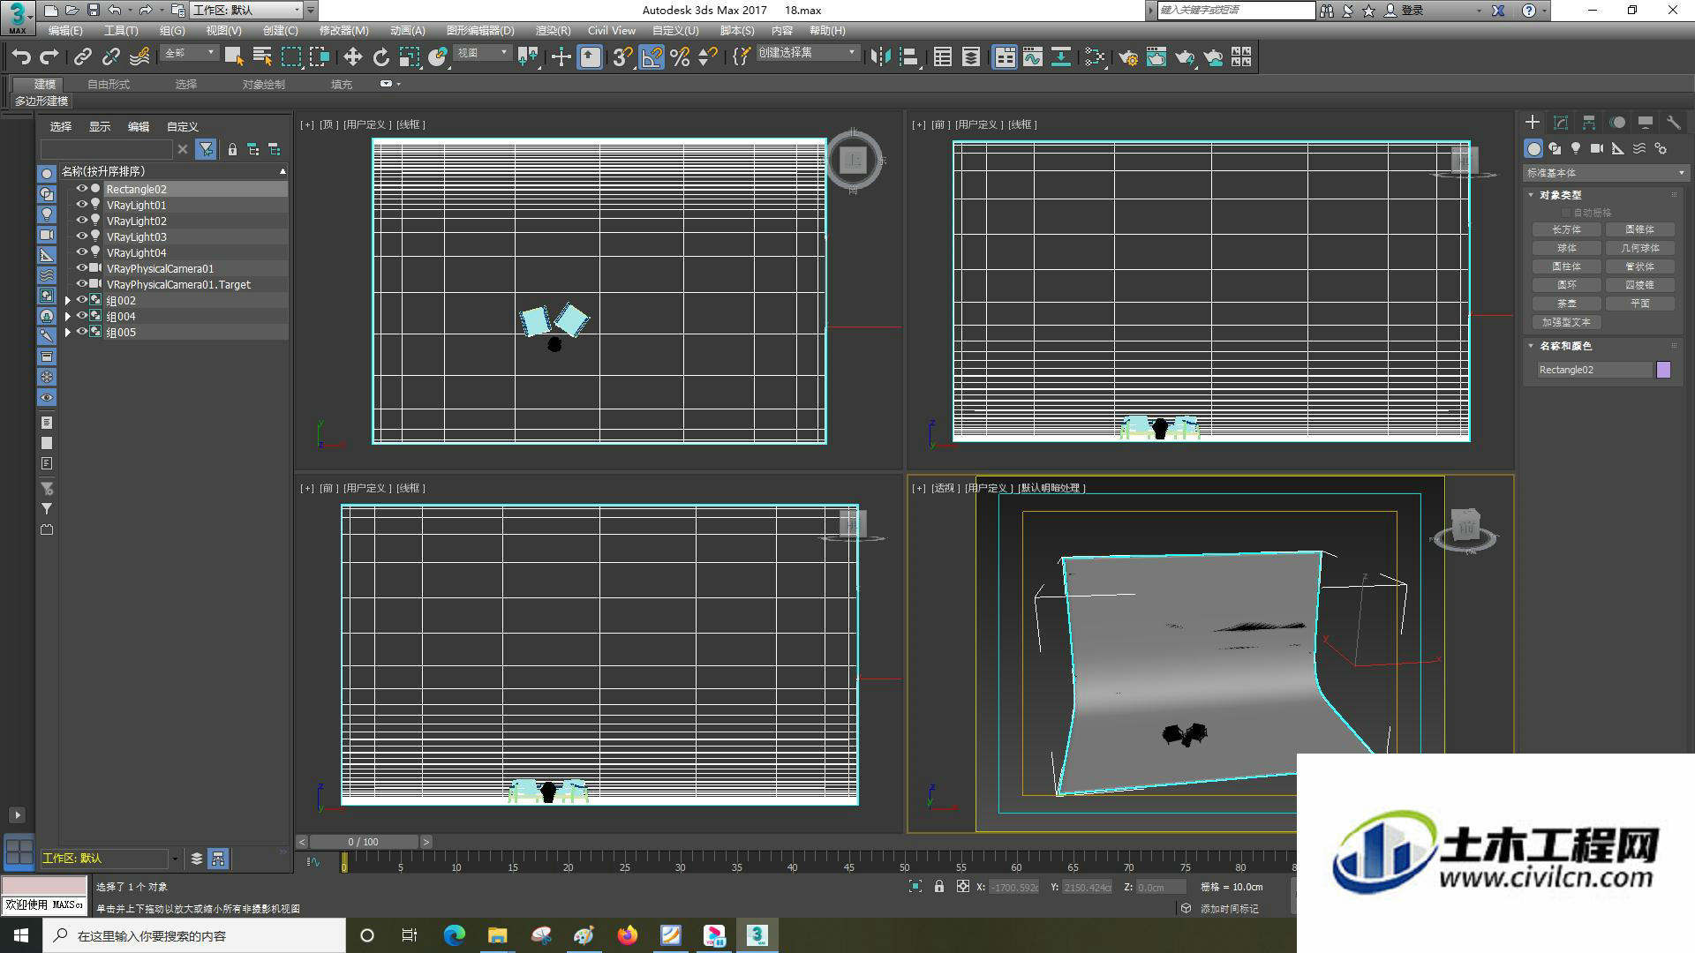
Task: Switch to the 自由形式 ribbon tab
Action: pos(109,84)
